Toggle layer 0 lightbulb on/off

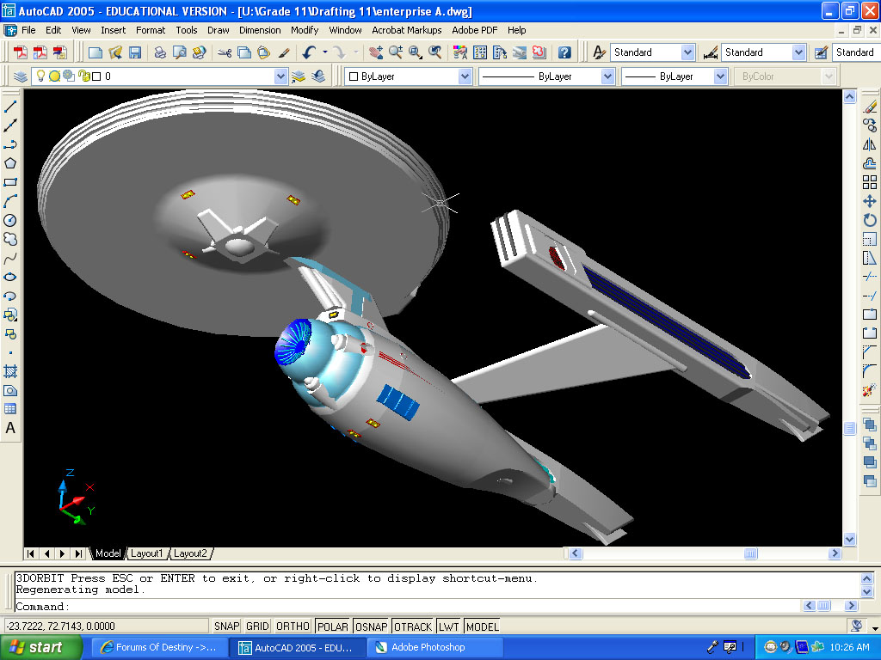(x=40, y=76)
